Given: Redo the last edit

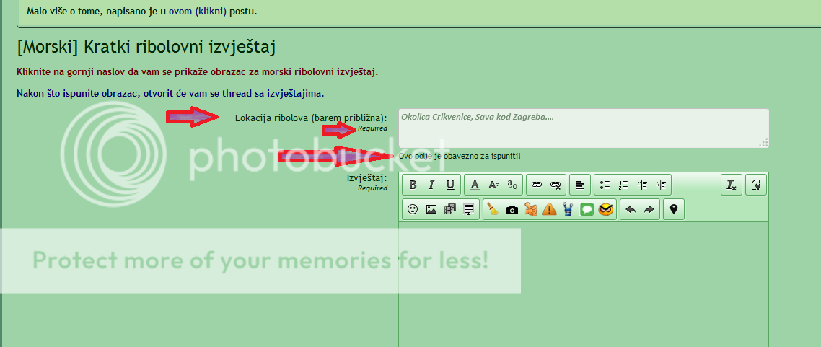Looking at the screenshot, I should [649, 209].
